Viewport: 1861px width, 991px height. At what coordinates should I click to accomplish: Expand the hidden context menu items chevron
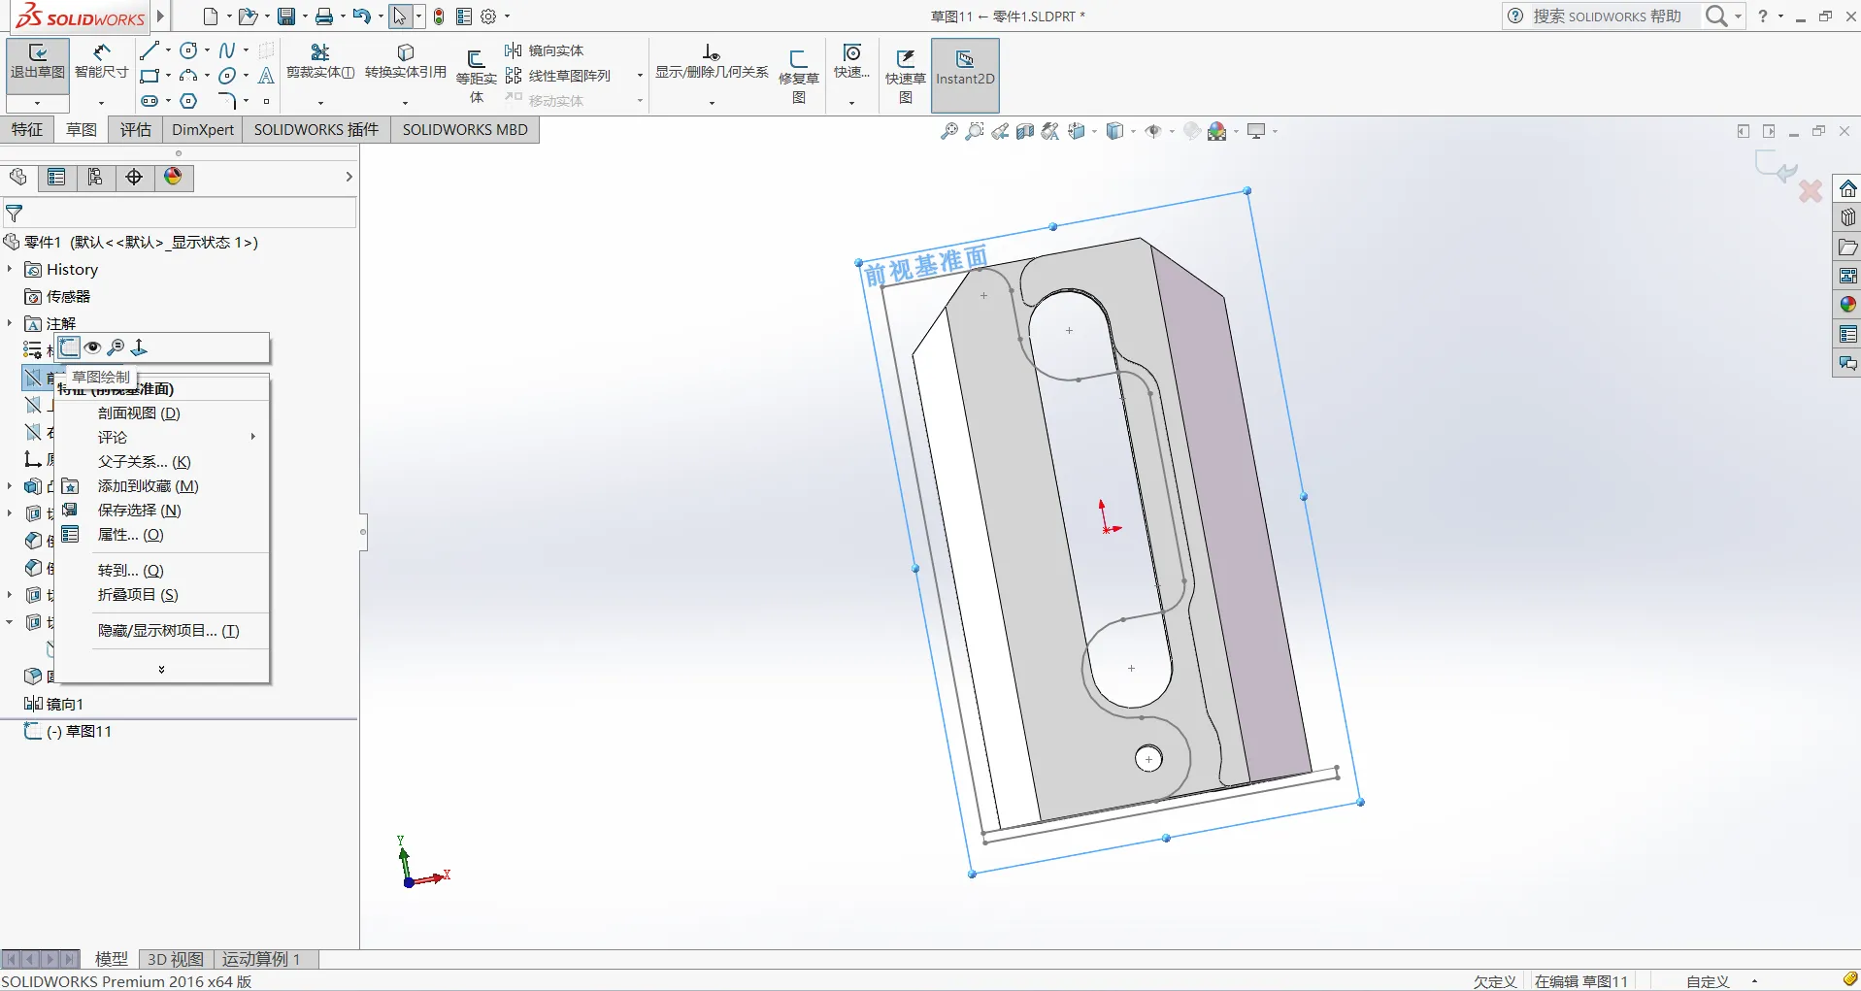click(x=161, y=670)
